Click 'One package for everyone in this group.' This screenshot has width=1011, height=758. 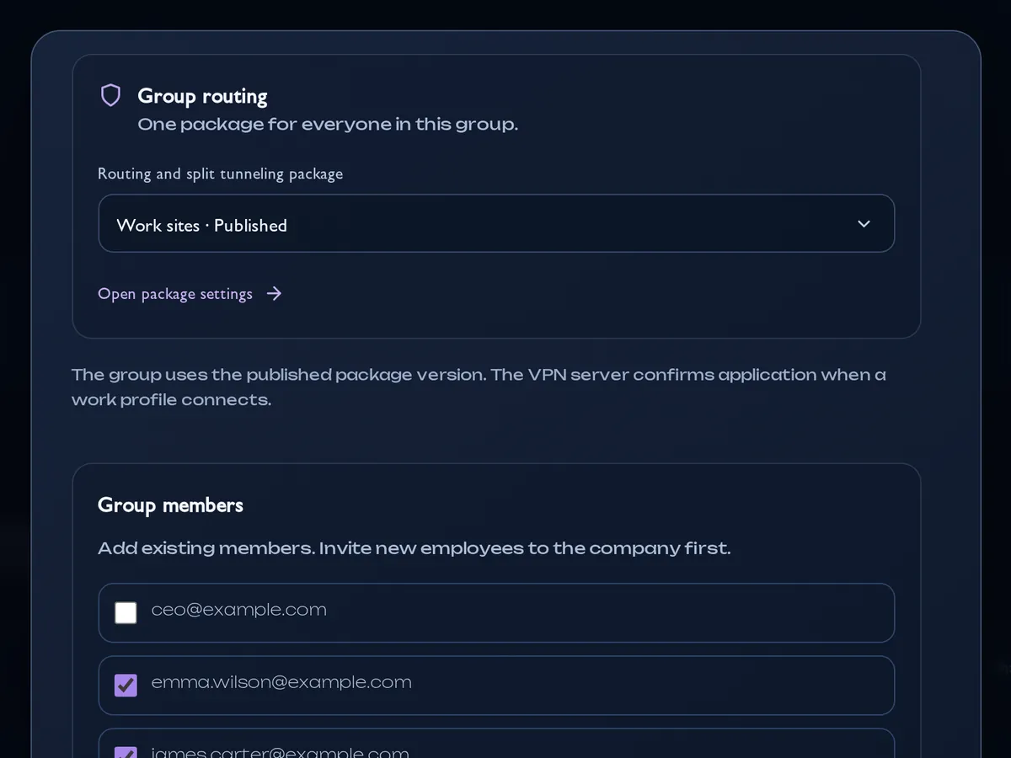(x=328, y=125)
